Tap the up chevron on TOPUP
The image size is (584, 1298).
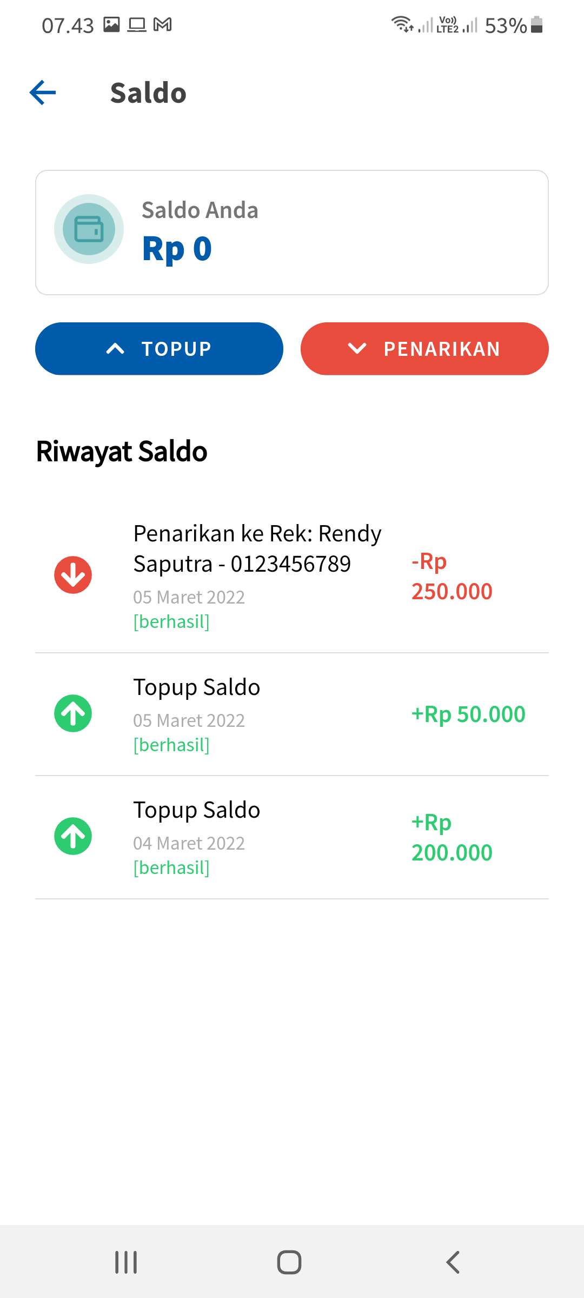pyautogui.click(x=115, y=349)
